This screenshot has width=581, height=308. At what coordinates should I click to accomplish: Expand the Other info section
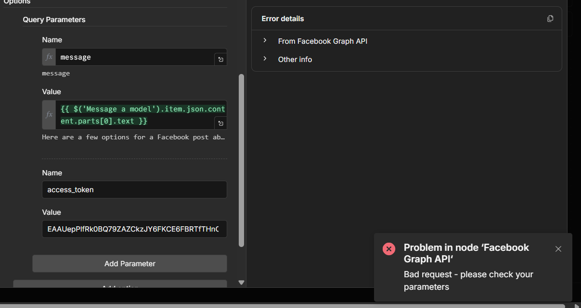point(265,59)
